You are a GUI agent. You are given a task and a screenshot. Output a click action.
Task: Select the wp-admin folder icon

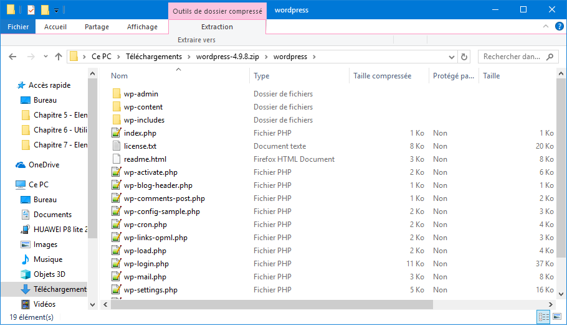(117, 94)
